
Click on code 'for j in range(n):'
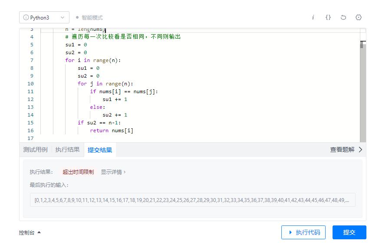point(105,84)
